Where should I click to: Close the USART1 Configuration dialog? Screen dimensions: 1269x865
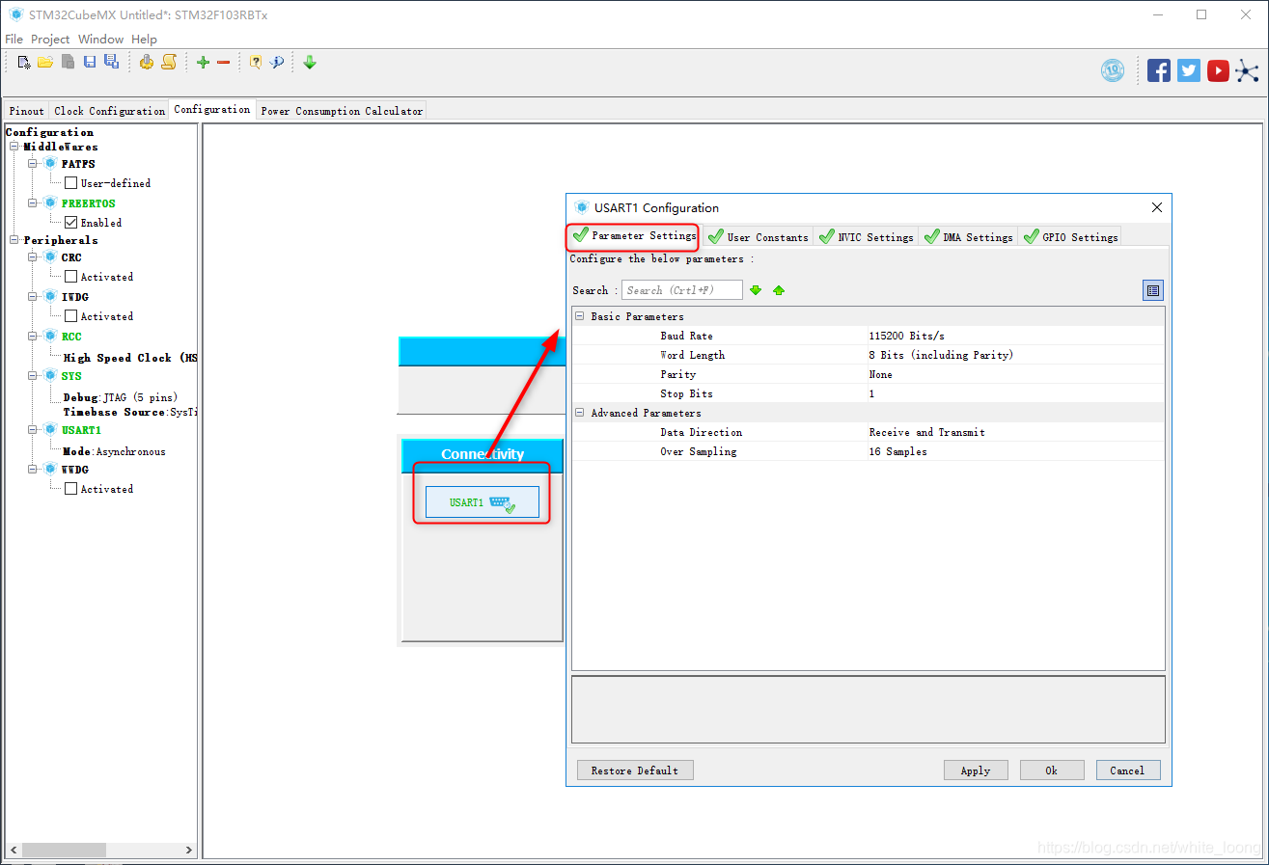click(x=1157, y=207)
